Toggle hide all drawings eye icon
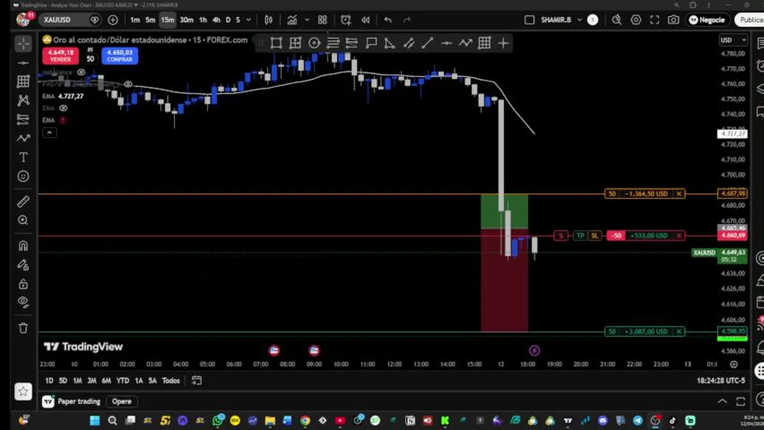Viewport: 764px width, 430px height. (x=23, y=302)
